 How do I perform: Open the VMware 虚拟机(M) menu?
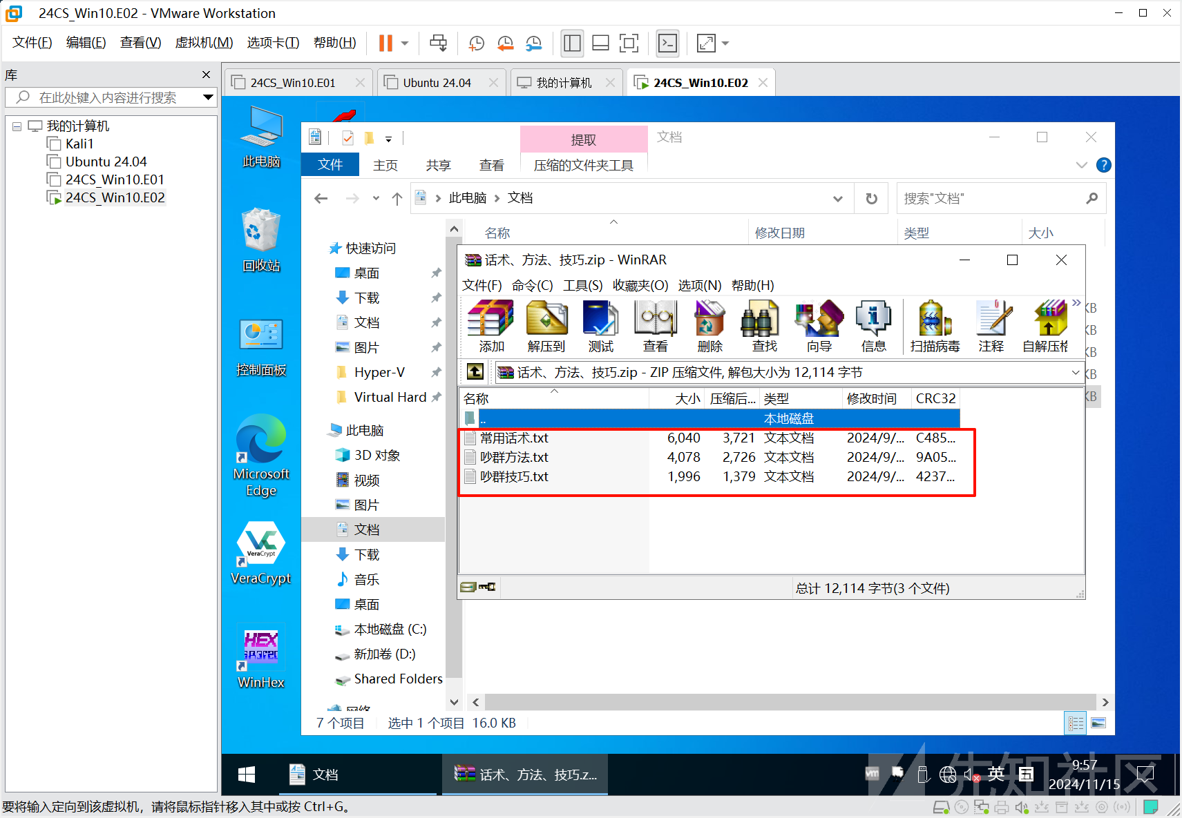[x=204, y=43]
